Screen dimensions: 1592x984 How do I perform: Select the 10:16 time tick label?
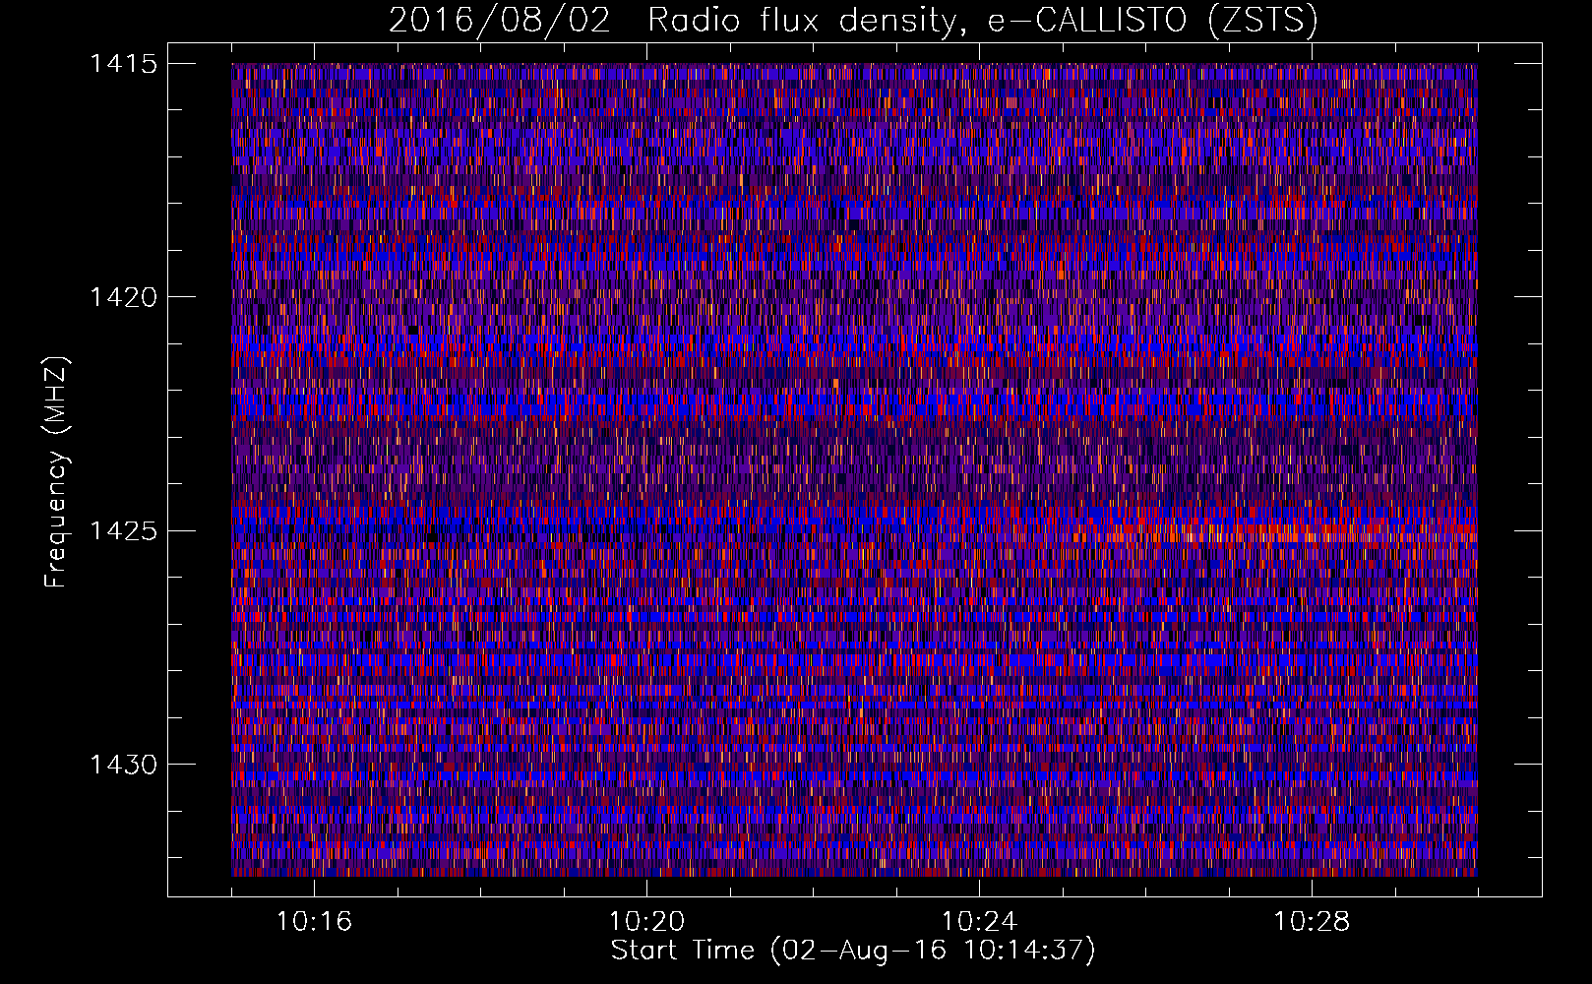(x=314, y=922)
